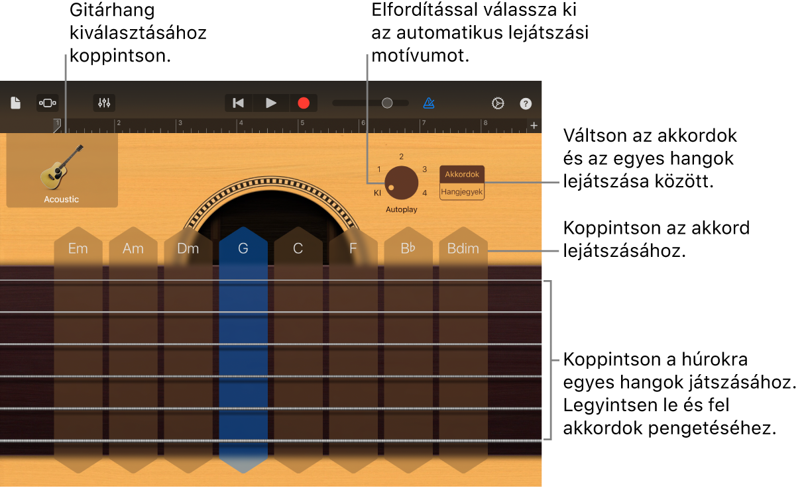The width and height of the screenshot is (804, 488).
Task: Switch to Tracks view button
Action: (x=47, y=103)
